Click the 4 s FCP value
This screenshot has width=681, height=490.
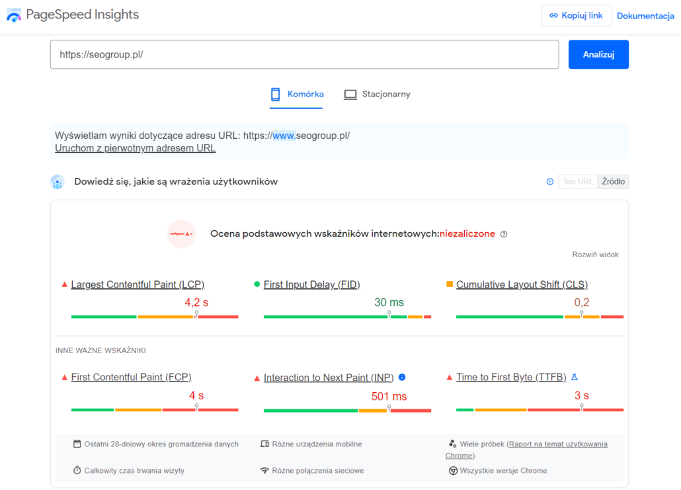tap(196, 395)
